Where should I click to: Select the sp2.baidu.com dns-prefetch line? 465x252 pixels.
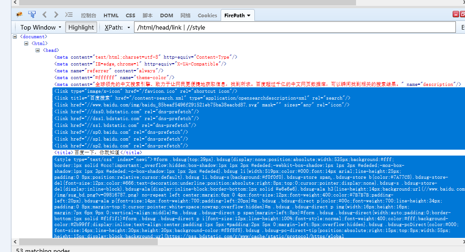[121, 146]
